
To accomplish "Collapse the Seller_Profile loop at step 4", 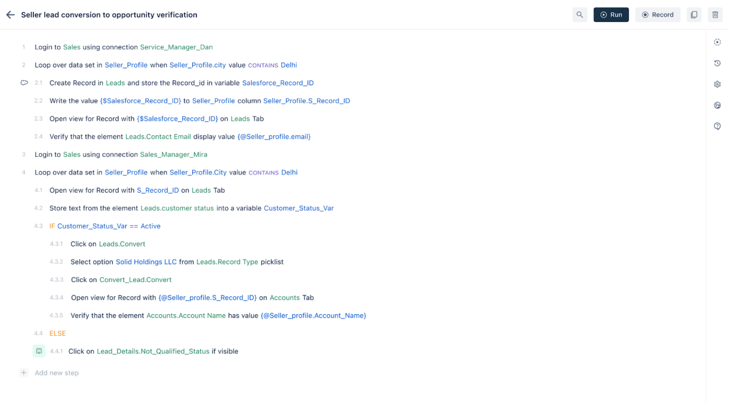I will pyautogui.click(x=23, y=172).
